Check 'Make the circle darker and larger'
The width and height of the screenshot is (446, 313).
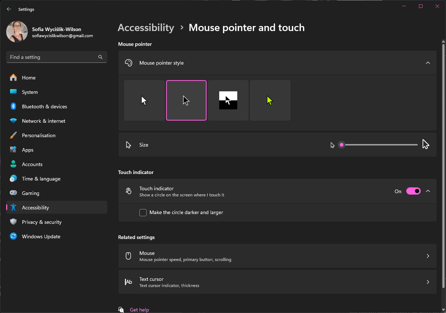[x=143, y=213]
